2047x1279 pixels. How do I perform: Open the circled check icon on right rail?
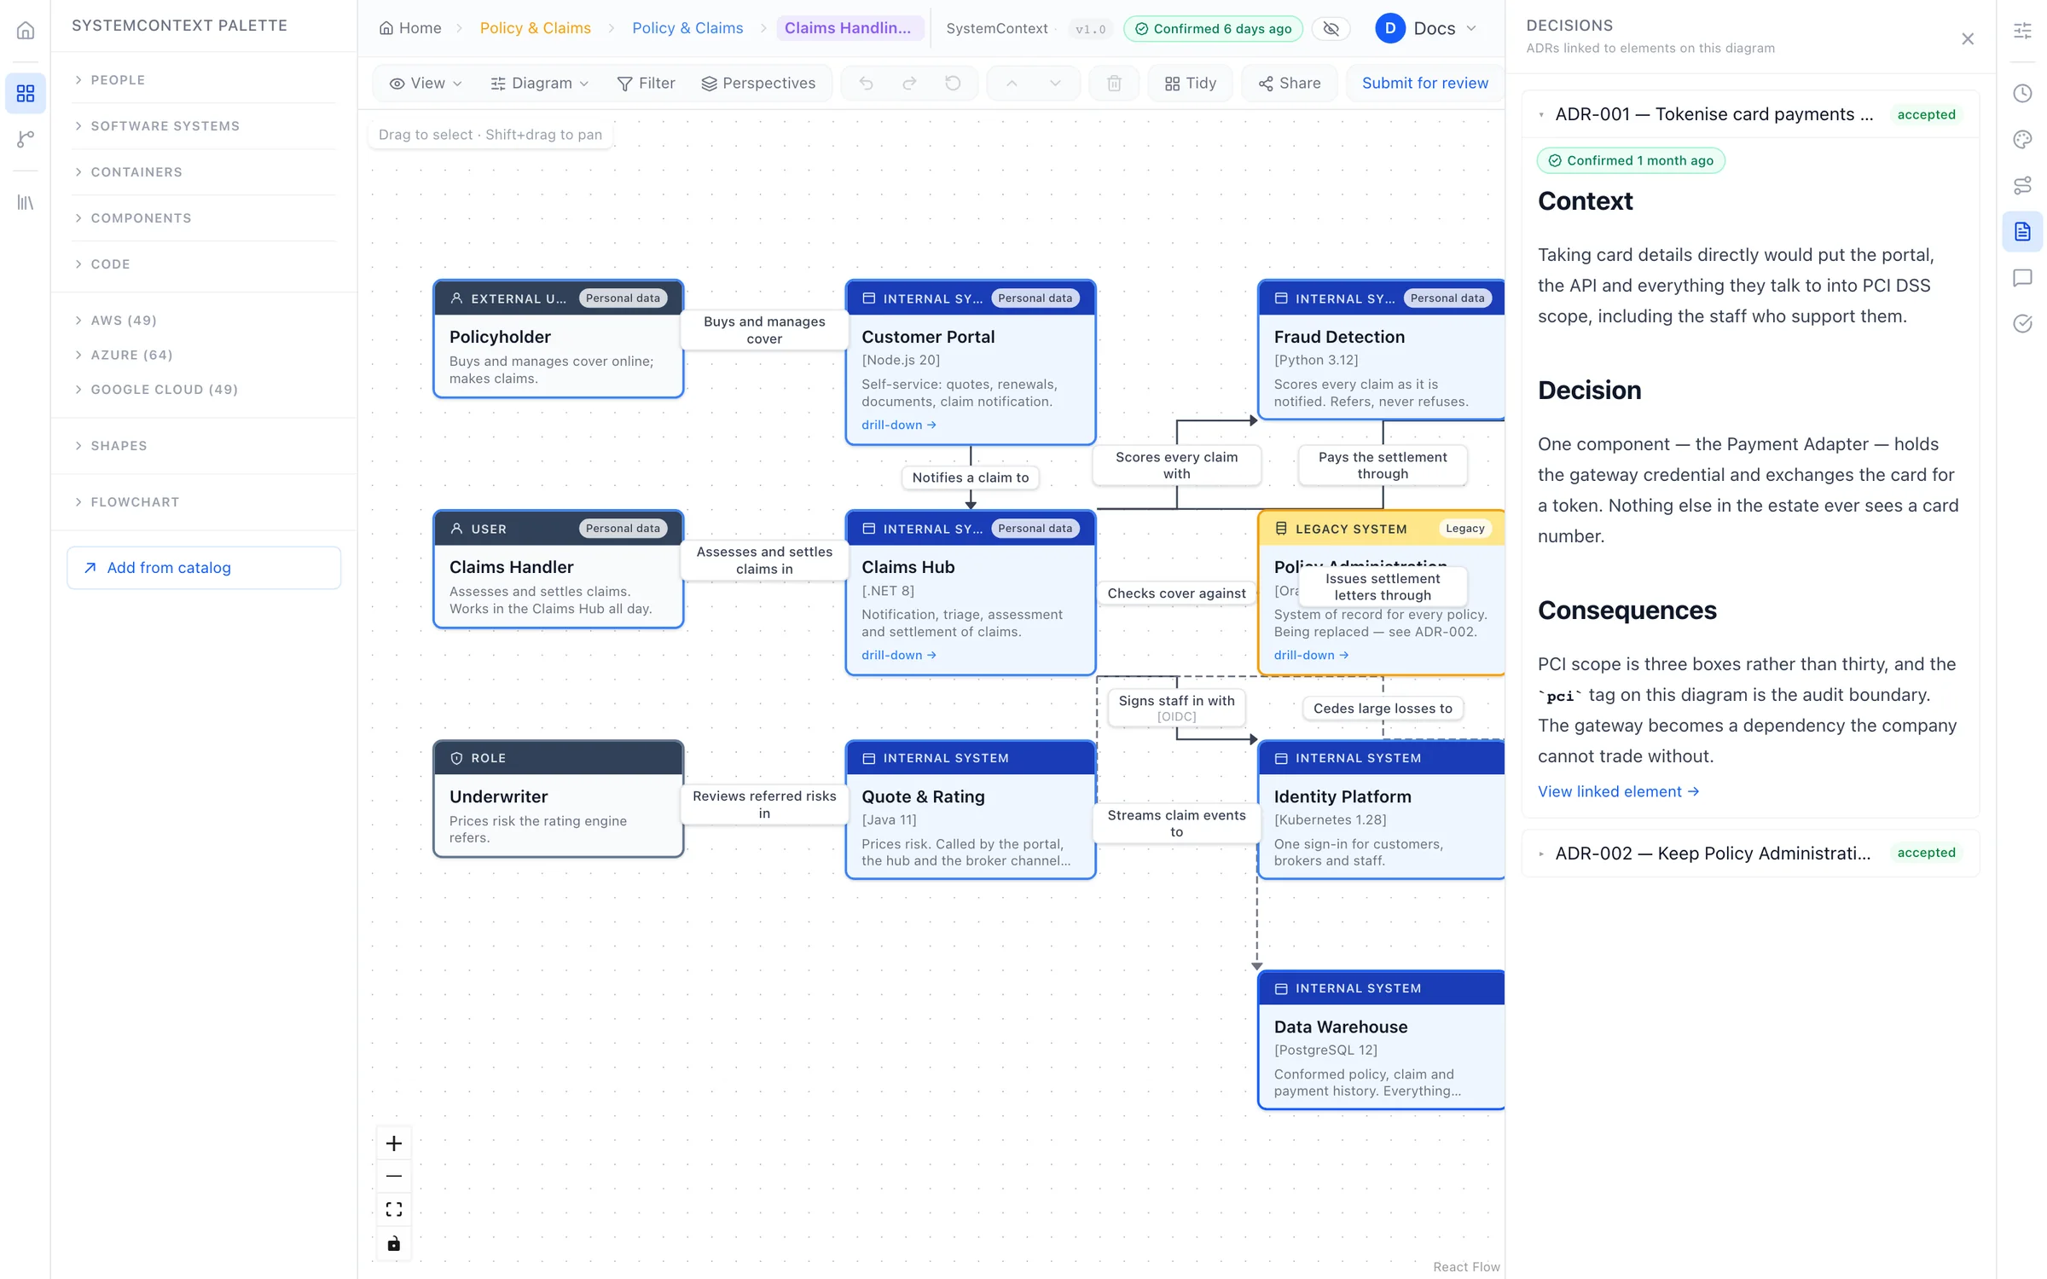(2022, 324)
